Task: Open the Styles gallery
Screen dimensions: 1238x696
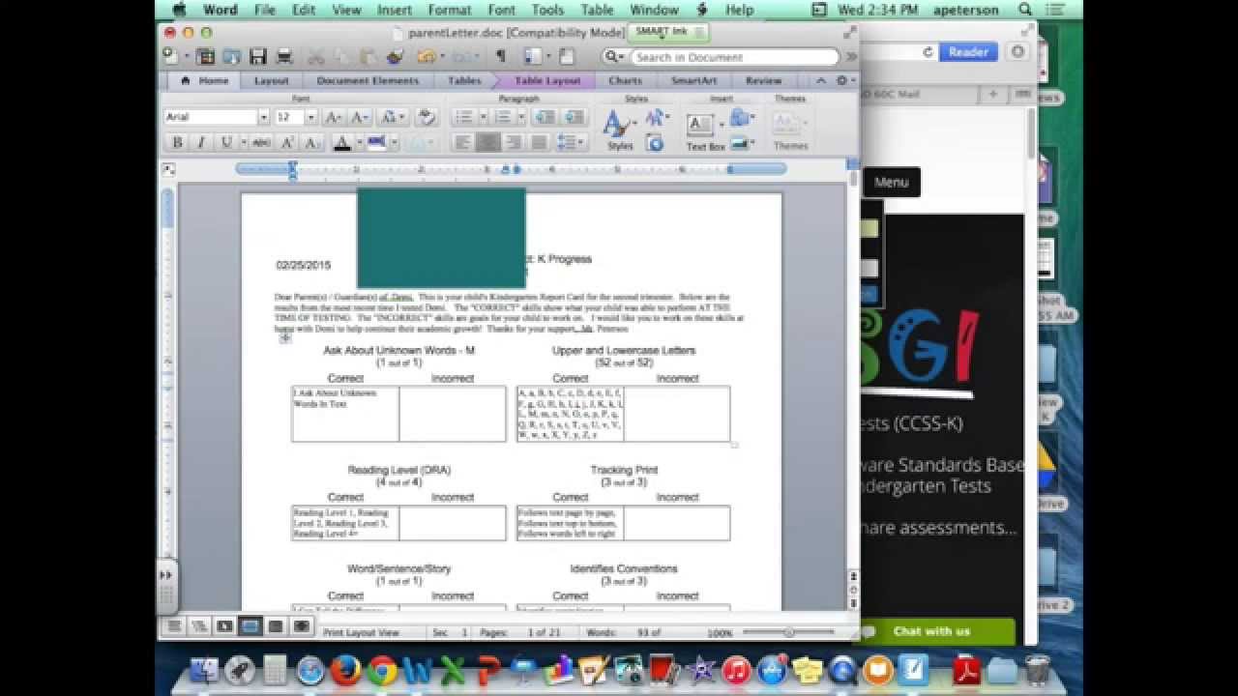Action: [x=618, y=130]
